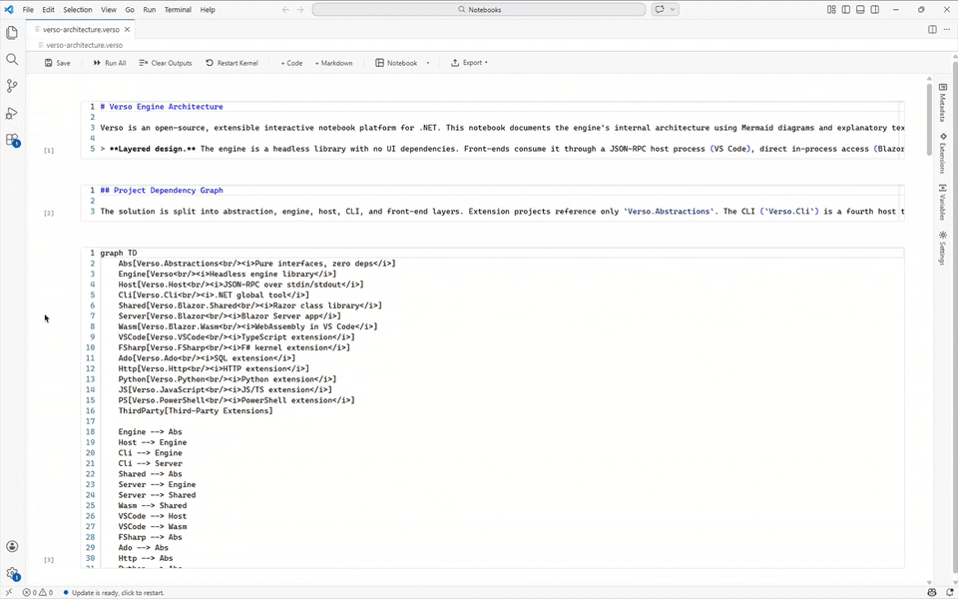Toggle the primary side bar visibility
The width and height of the screenshot is (958, 599).
pos(846,10)
